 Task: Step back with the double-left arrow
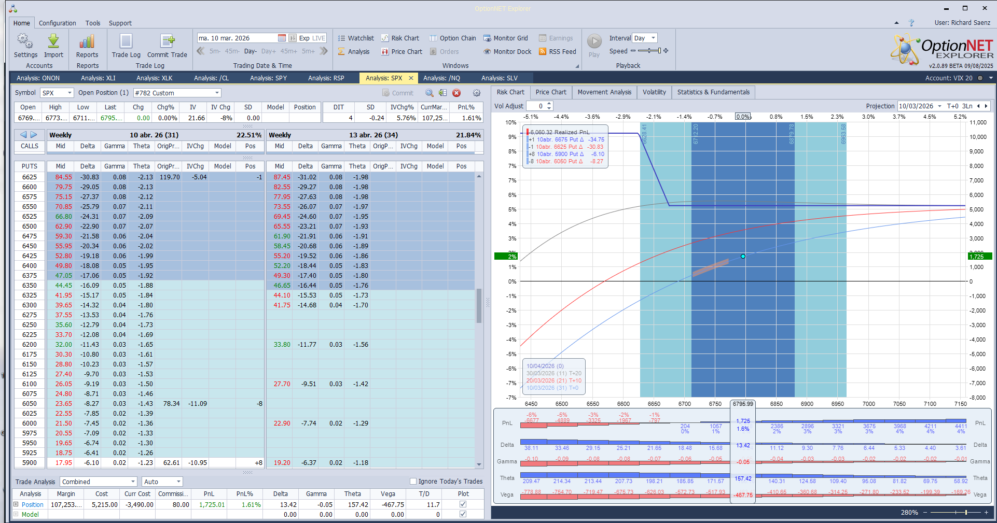(201, 51)
